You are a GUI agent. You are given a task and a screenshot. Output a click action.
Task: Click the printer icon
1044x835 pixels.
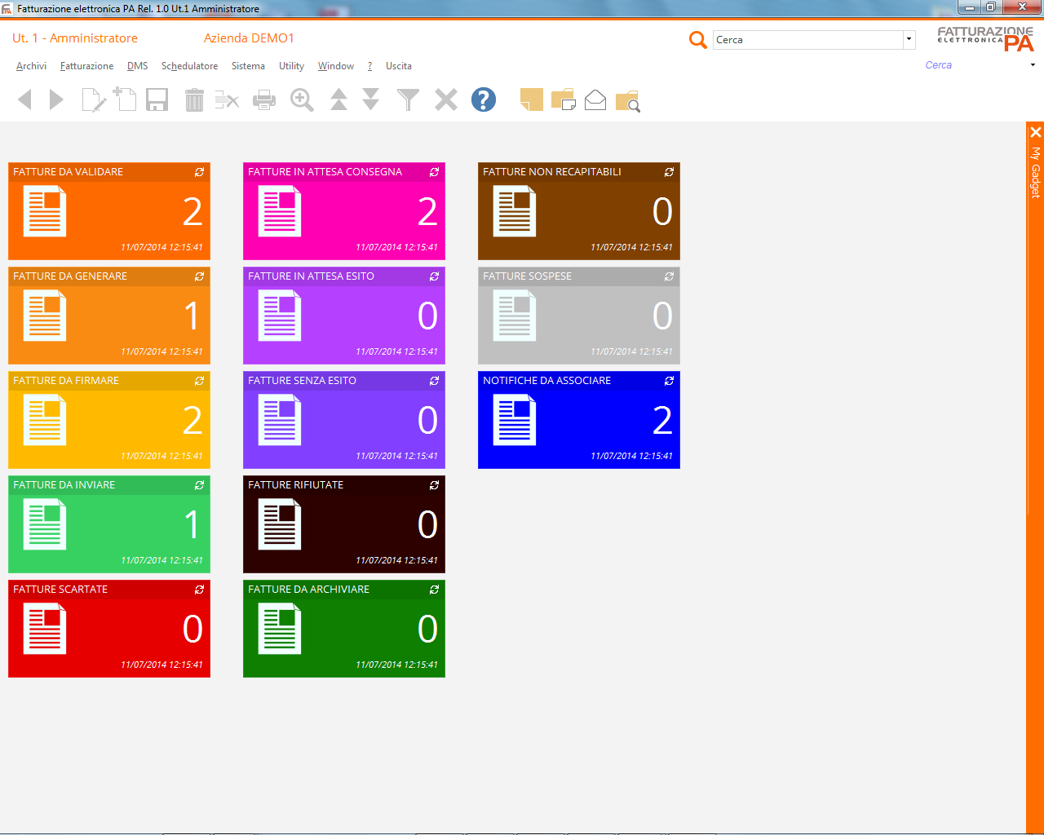pos(264,100)
